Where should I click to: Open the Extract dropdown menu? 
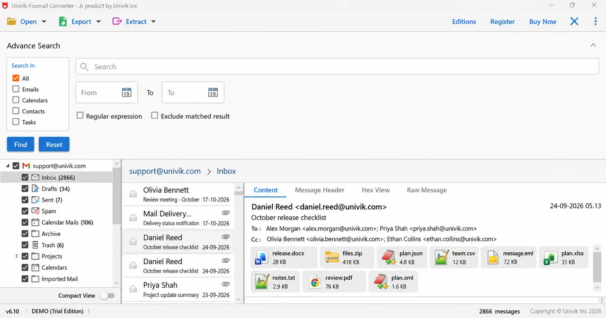coord(153,22)
